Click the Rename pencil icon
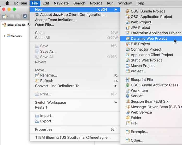Screen dimensions: 182x145 tap(37, 75)
